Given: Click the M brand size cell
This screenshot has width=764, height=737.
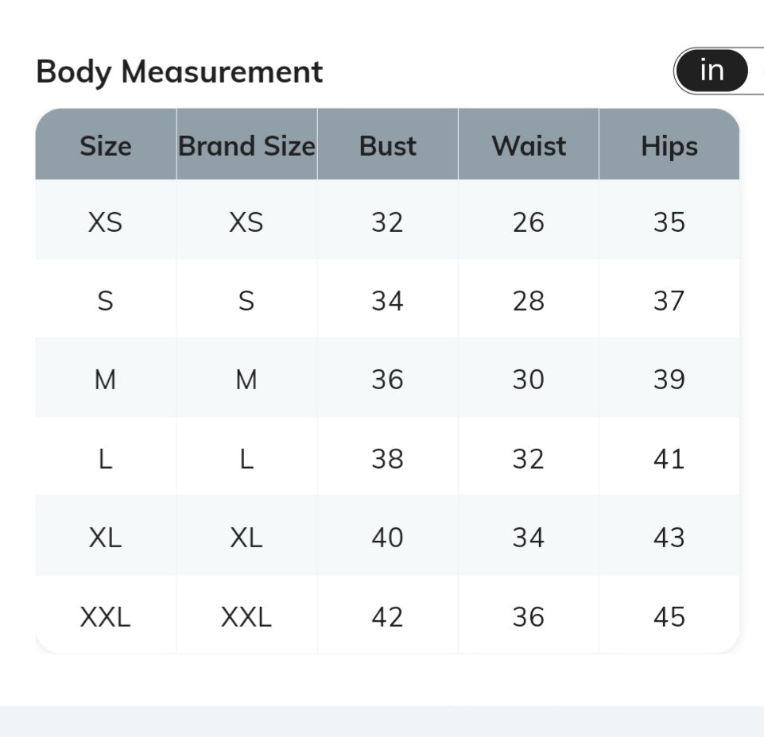Looking at the screenshot, I should 247,378.
